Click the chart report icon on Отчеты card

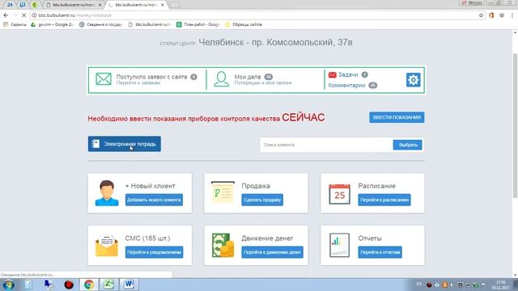339,245
